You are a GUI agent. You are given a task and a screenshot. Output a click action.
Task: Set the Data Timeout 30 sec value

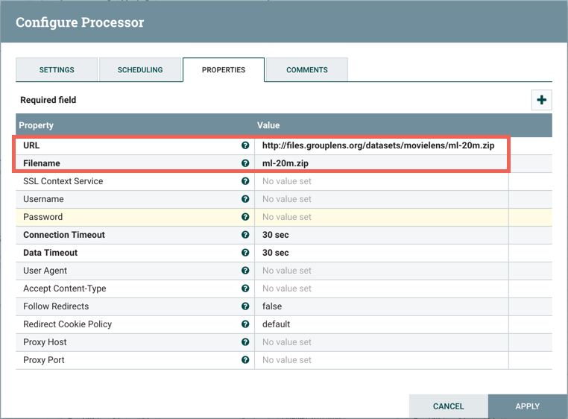(378, 253)
